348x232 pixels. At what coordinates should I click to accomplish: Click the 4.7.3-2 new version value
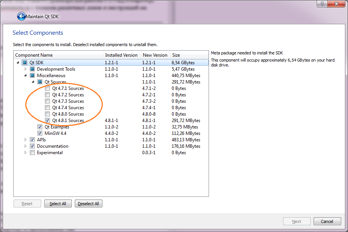tap(149, 101)
